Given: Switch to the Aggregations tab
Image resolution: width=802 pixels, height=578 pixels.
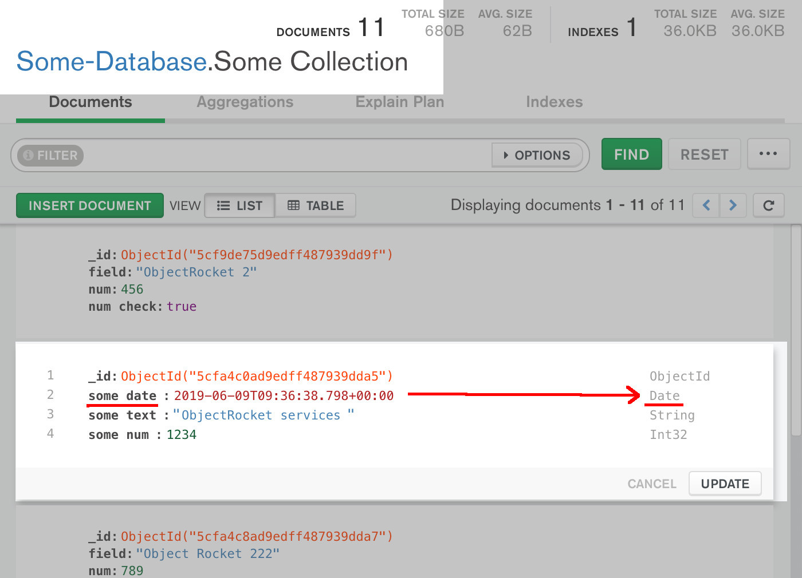Looking at the screenshot, I should pos(245,102).
